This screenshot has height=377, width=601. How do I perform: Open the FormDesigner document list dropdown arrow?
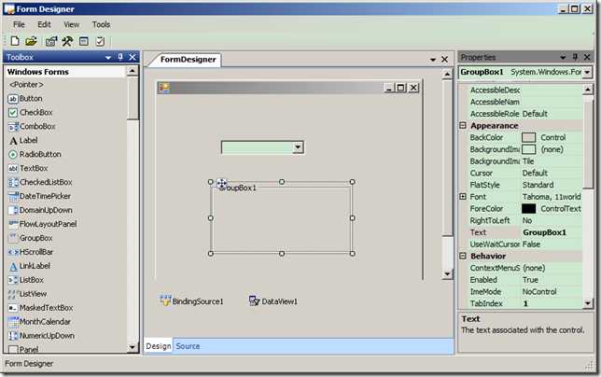[x=433, y=60]
